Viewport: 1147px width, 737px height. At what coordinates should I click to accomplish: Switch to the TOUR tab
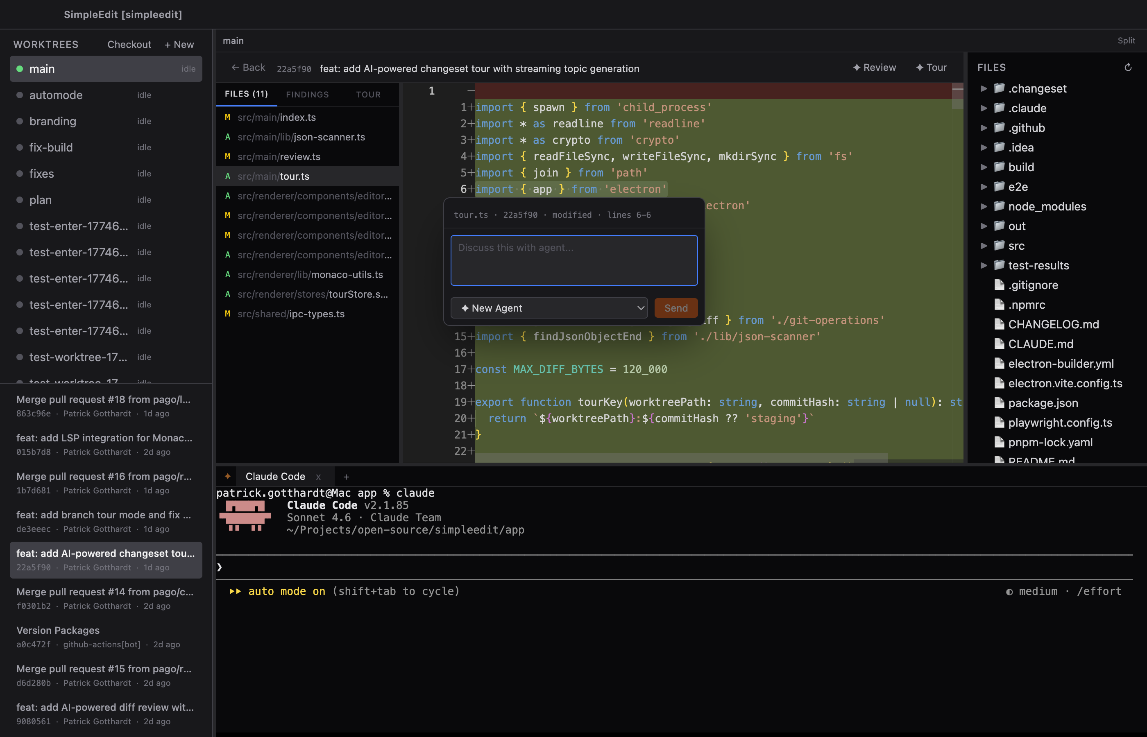[368, 94]
